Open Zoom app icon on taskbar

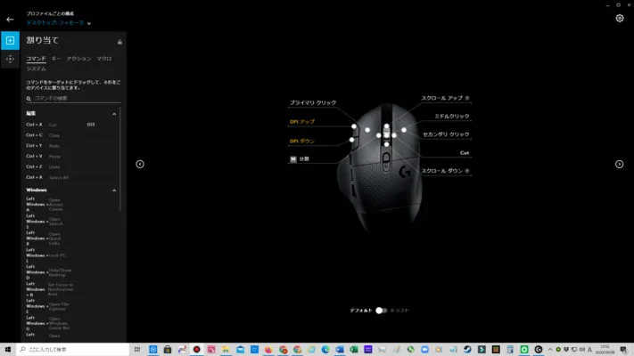[424, 350]
